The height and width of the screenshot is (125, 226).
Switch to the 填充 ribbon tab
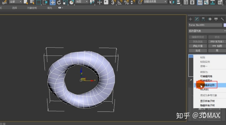(x=50, y=8)
